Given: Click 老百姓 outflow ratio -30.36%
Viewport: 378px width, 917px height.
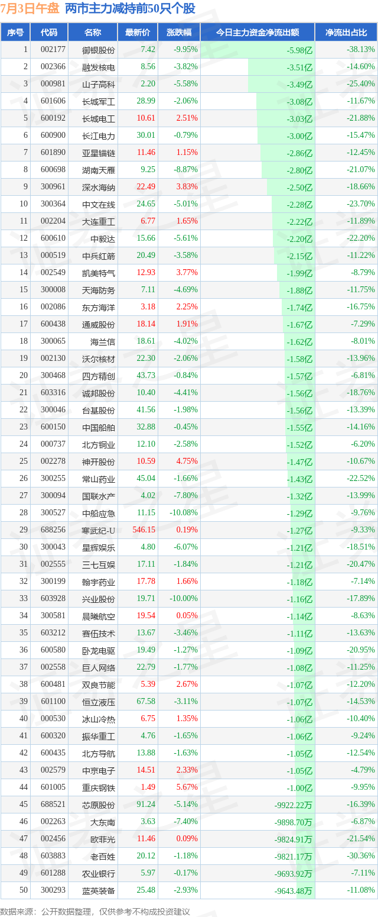Looking at the screenshot, I should [x=361, y=856].
